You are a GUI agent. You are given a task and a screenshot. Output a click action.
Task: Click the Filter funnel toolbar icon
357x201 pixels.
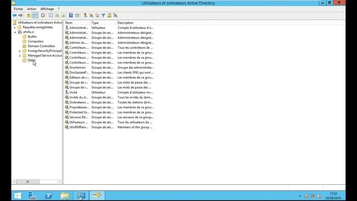tap(103, 15)
